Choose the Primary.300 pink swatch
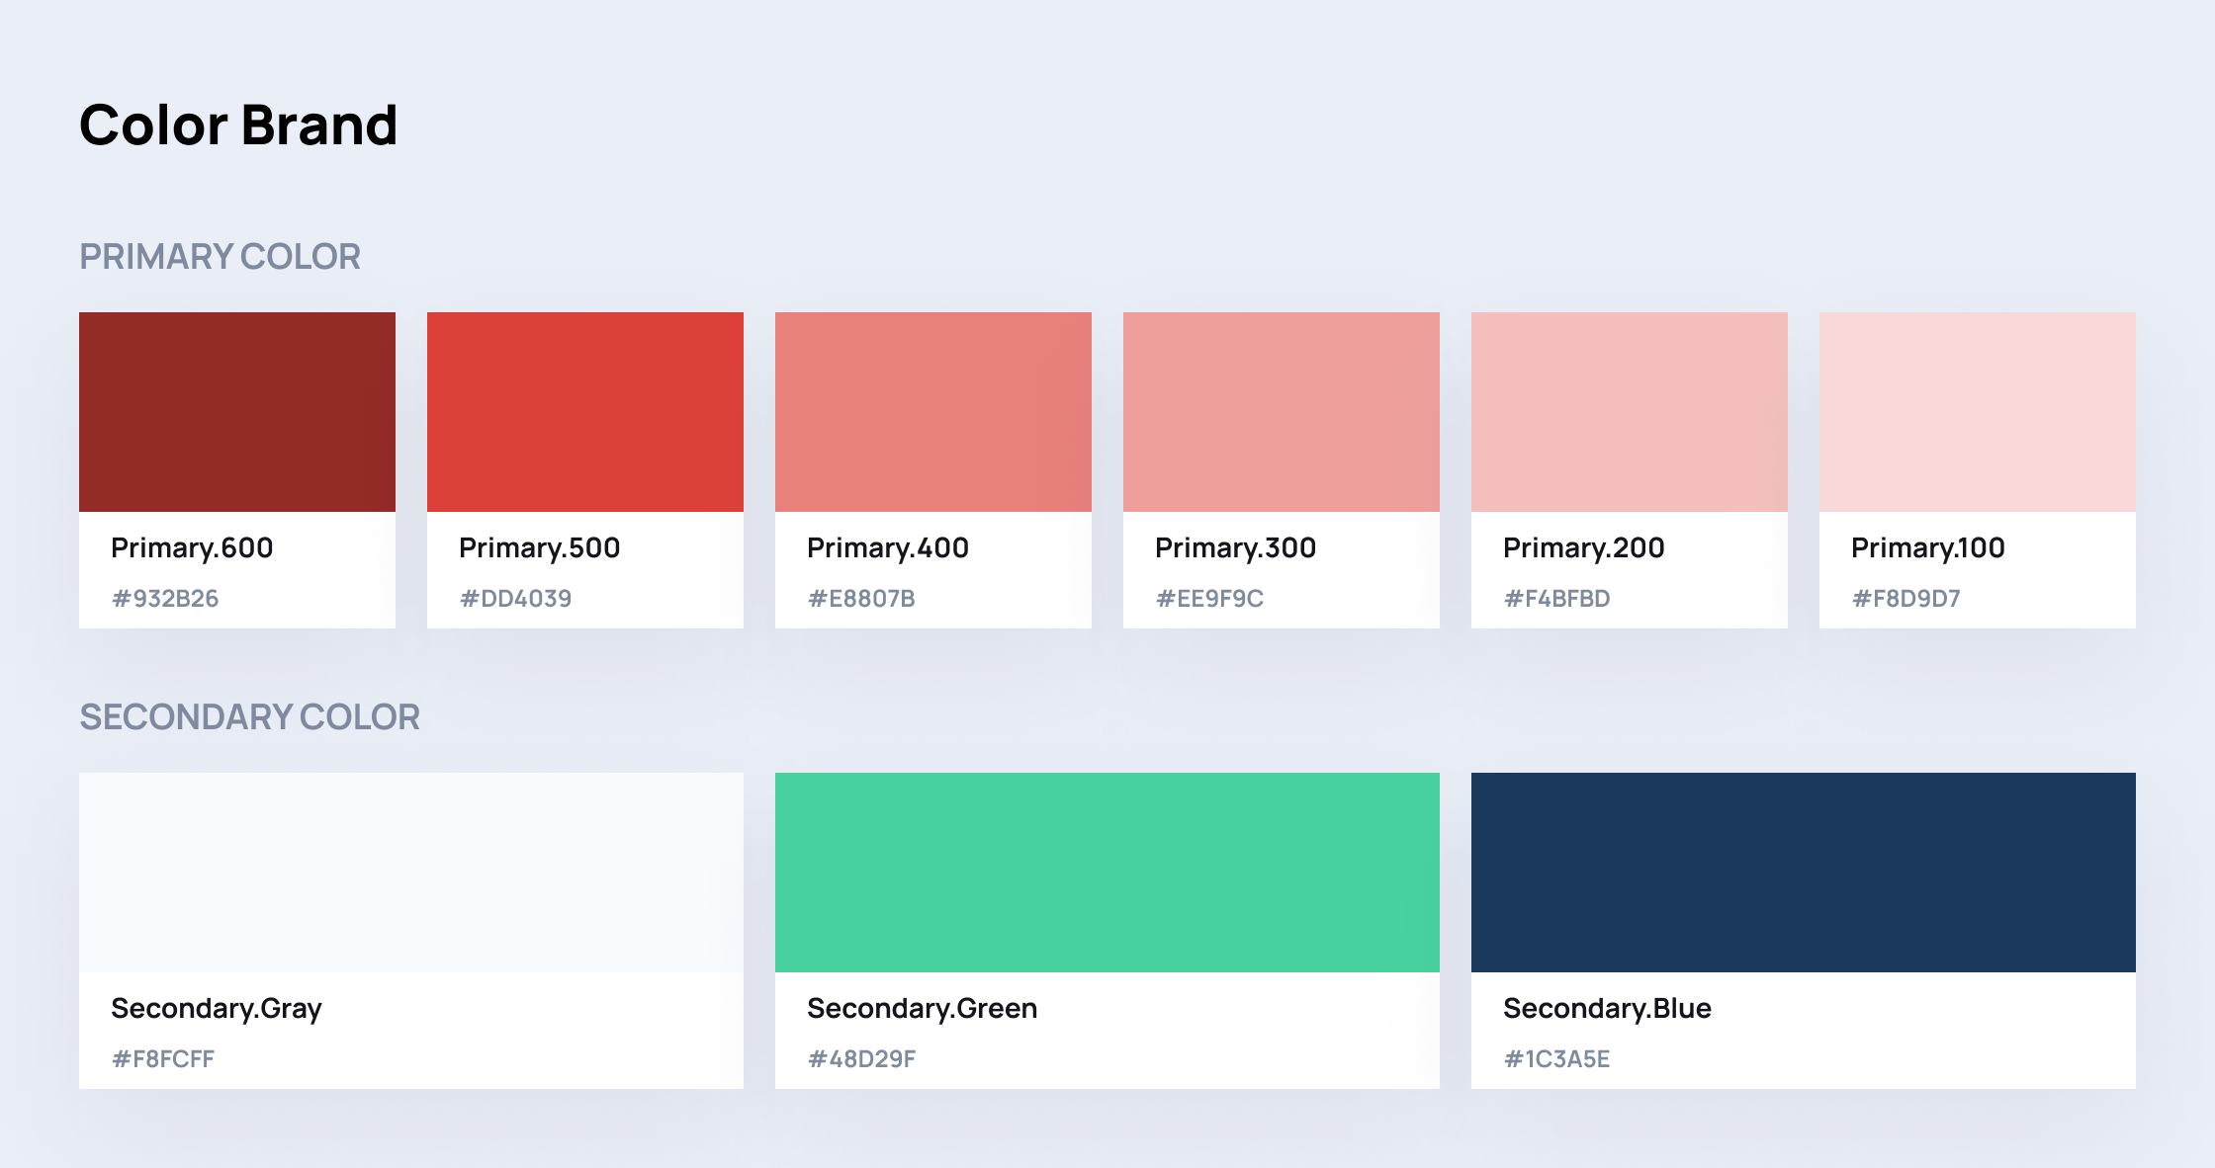2215x1168 pixels. [x=1282, y=412]
